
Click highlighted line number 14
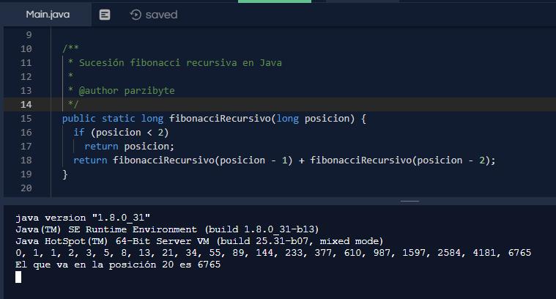(26, 105)
